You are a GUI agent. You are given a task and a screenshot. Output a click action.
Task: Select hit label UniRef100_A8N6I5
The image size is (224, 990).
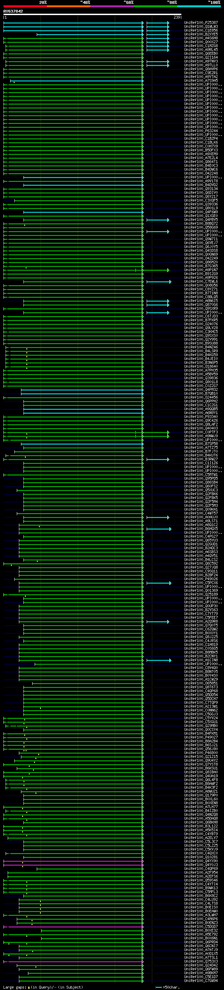pos(201,301)
